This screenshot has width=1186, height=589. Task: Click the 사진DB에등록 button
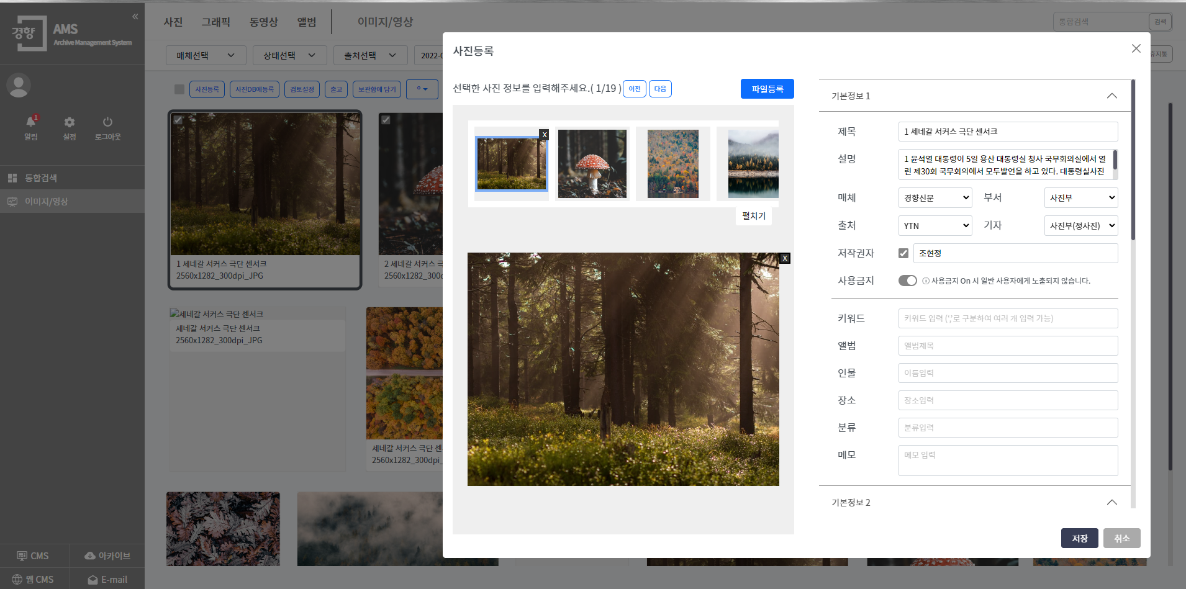(255, 89)
